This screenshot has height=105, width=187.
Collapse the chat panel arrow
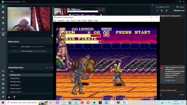[x=153, y=5]
